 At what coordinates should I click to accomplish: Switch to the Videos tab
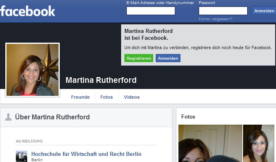tap(132, 97)
